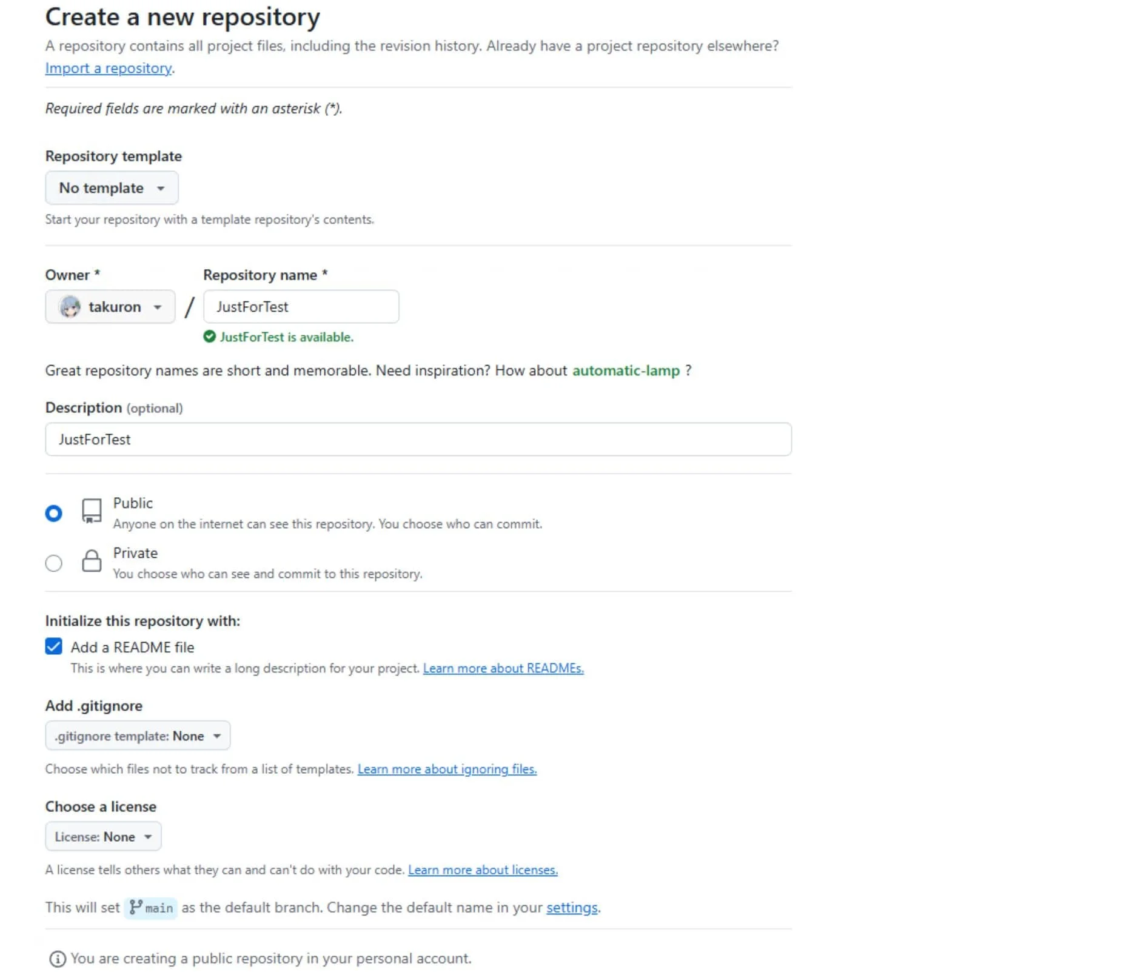Open the No template dropdown
This screenshot has height=972, width=1129.
(x=112, y=188)
